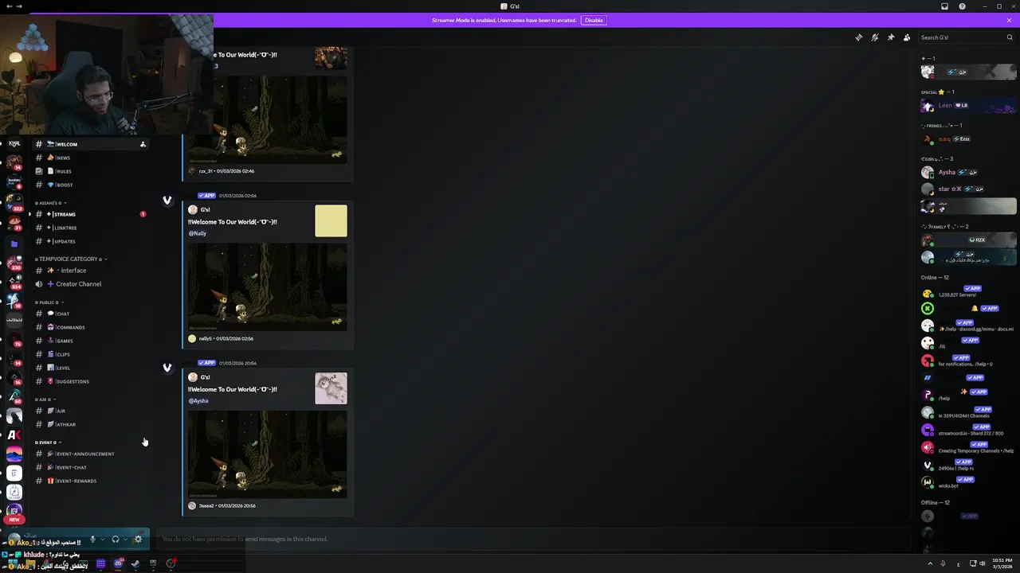Open the AK server icon
Viewport: 1020px width, 573px height.
click(14, 435)
